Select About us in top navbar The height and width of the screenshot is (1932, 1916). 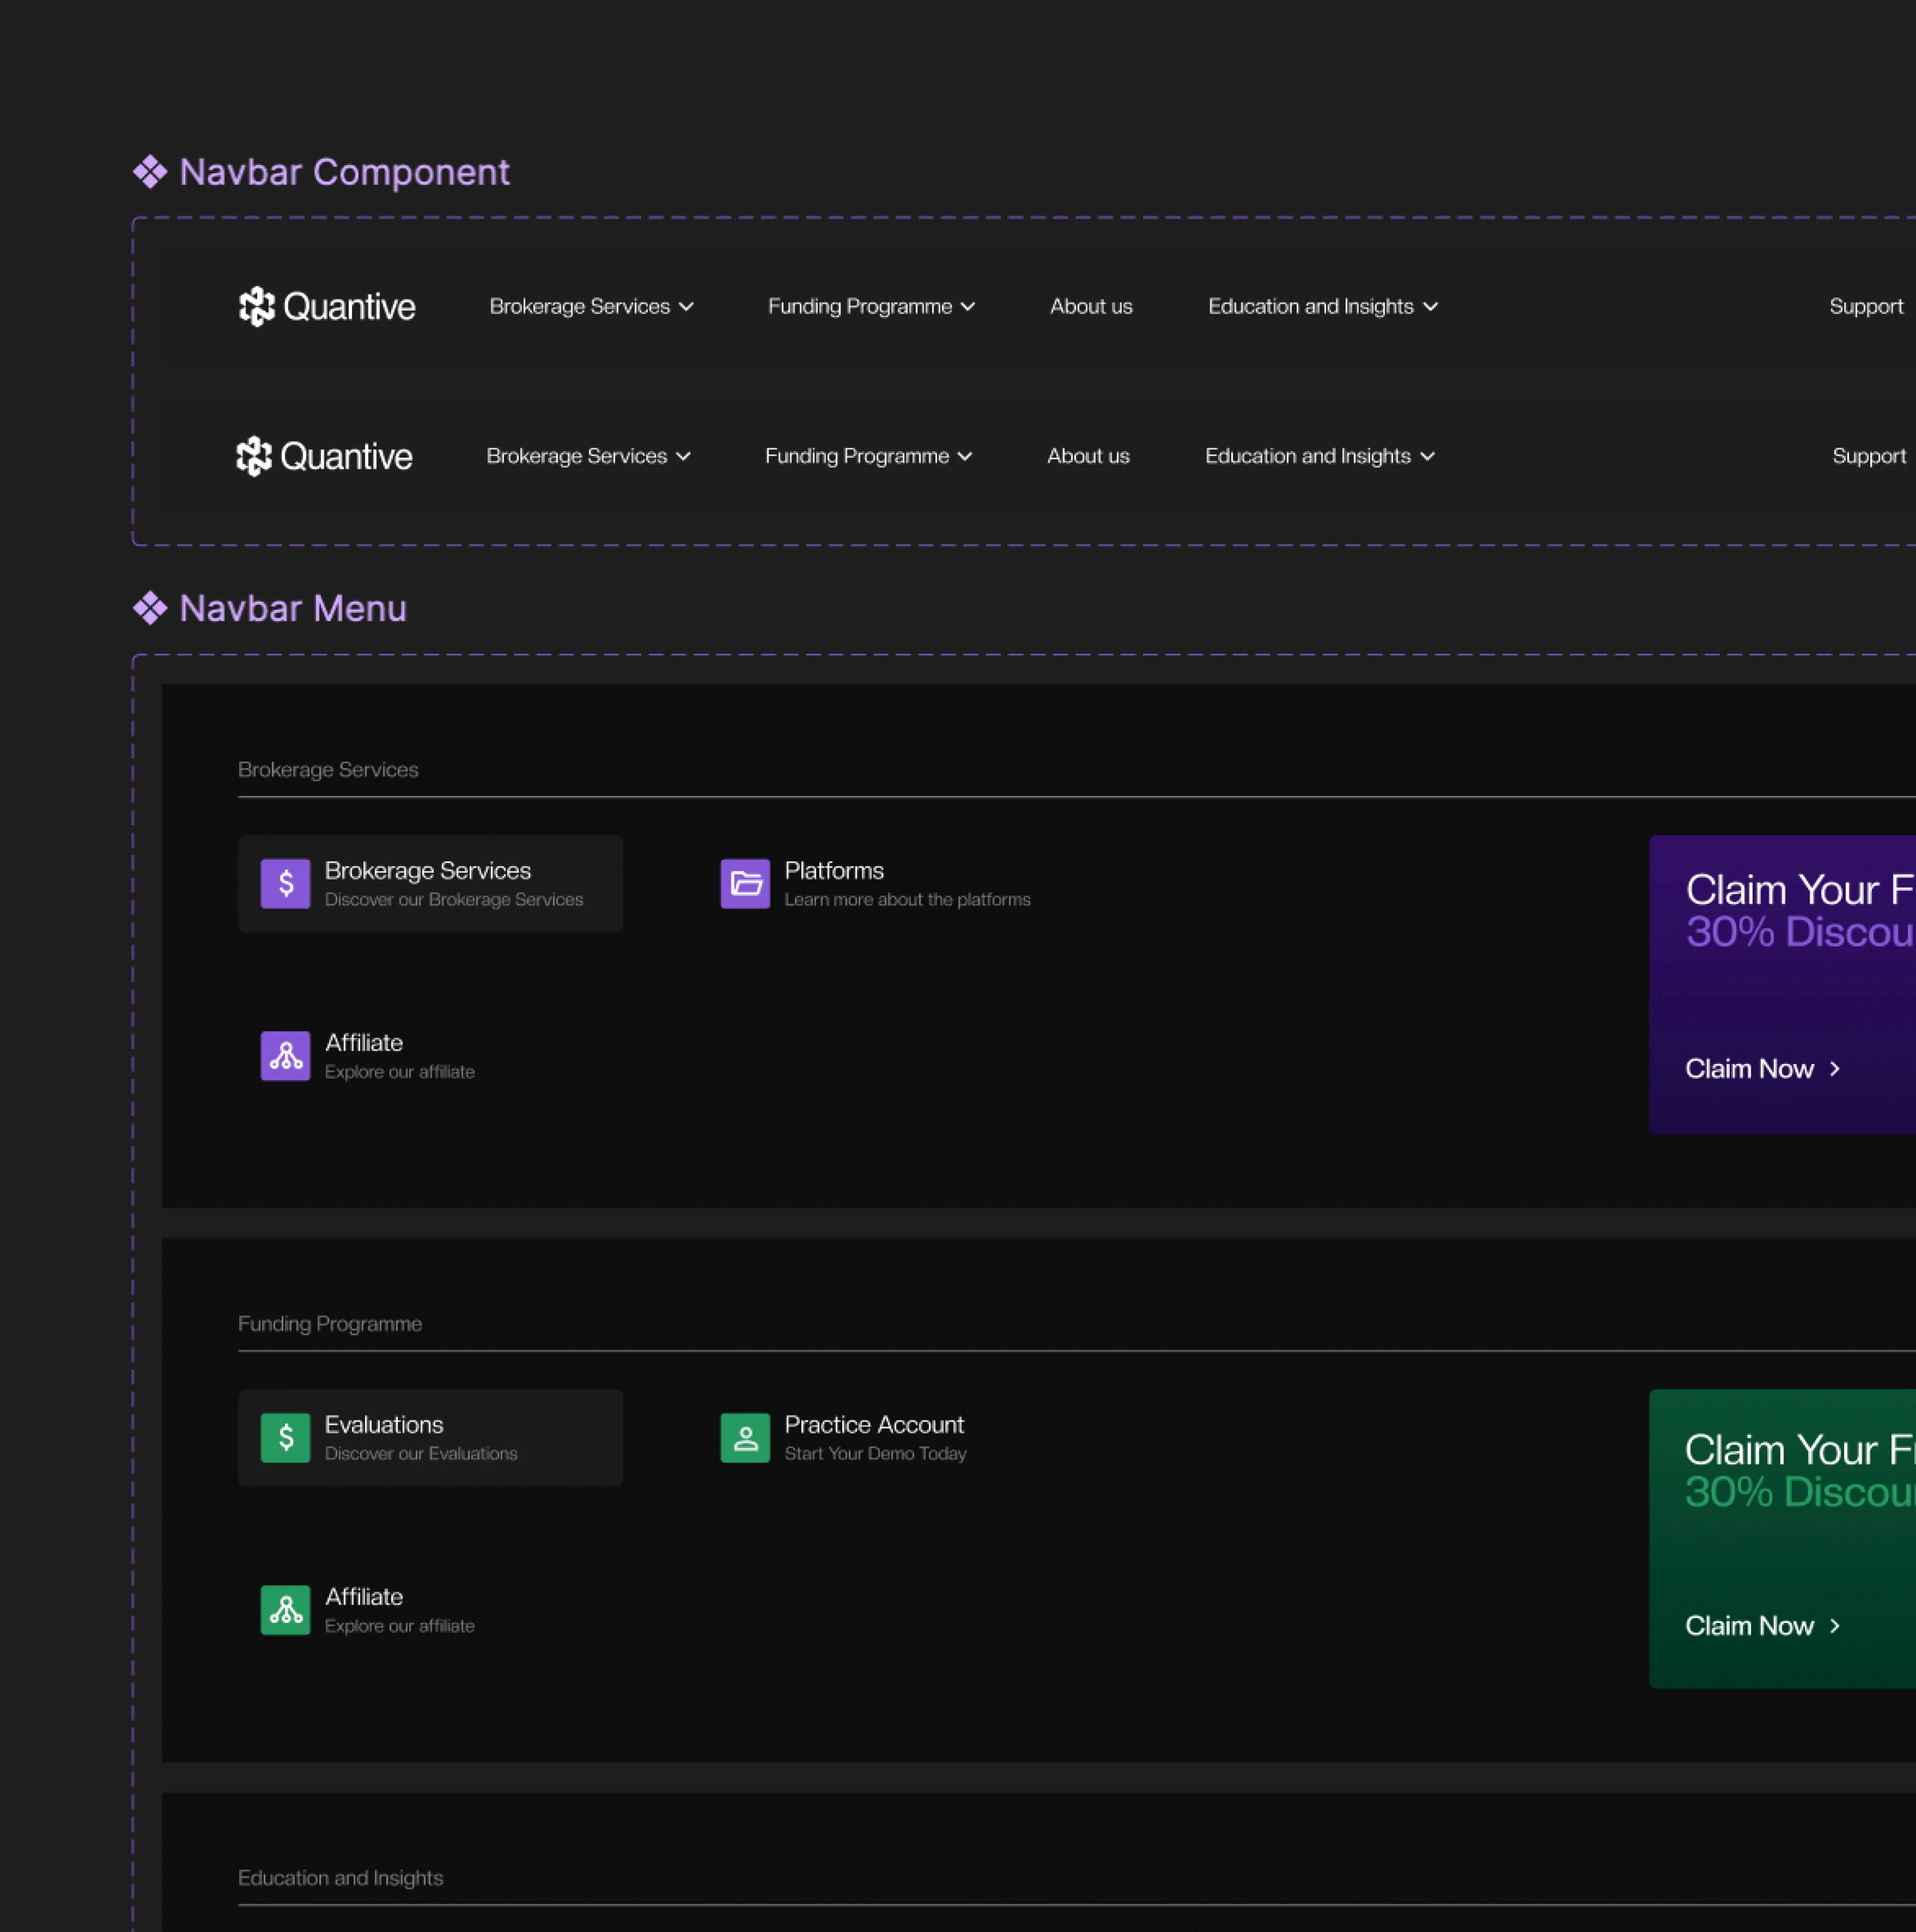point(1091,306)
